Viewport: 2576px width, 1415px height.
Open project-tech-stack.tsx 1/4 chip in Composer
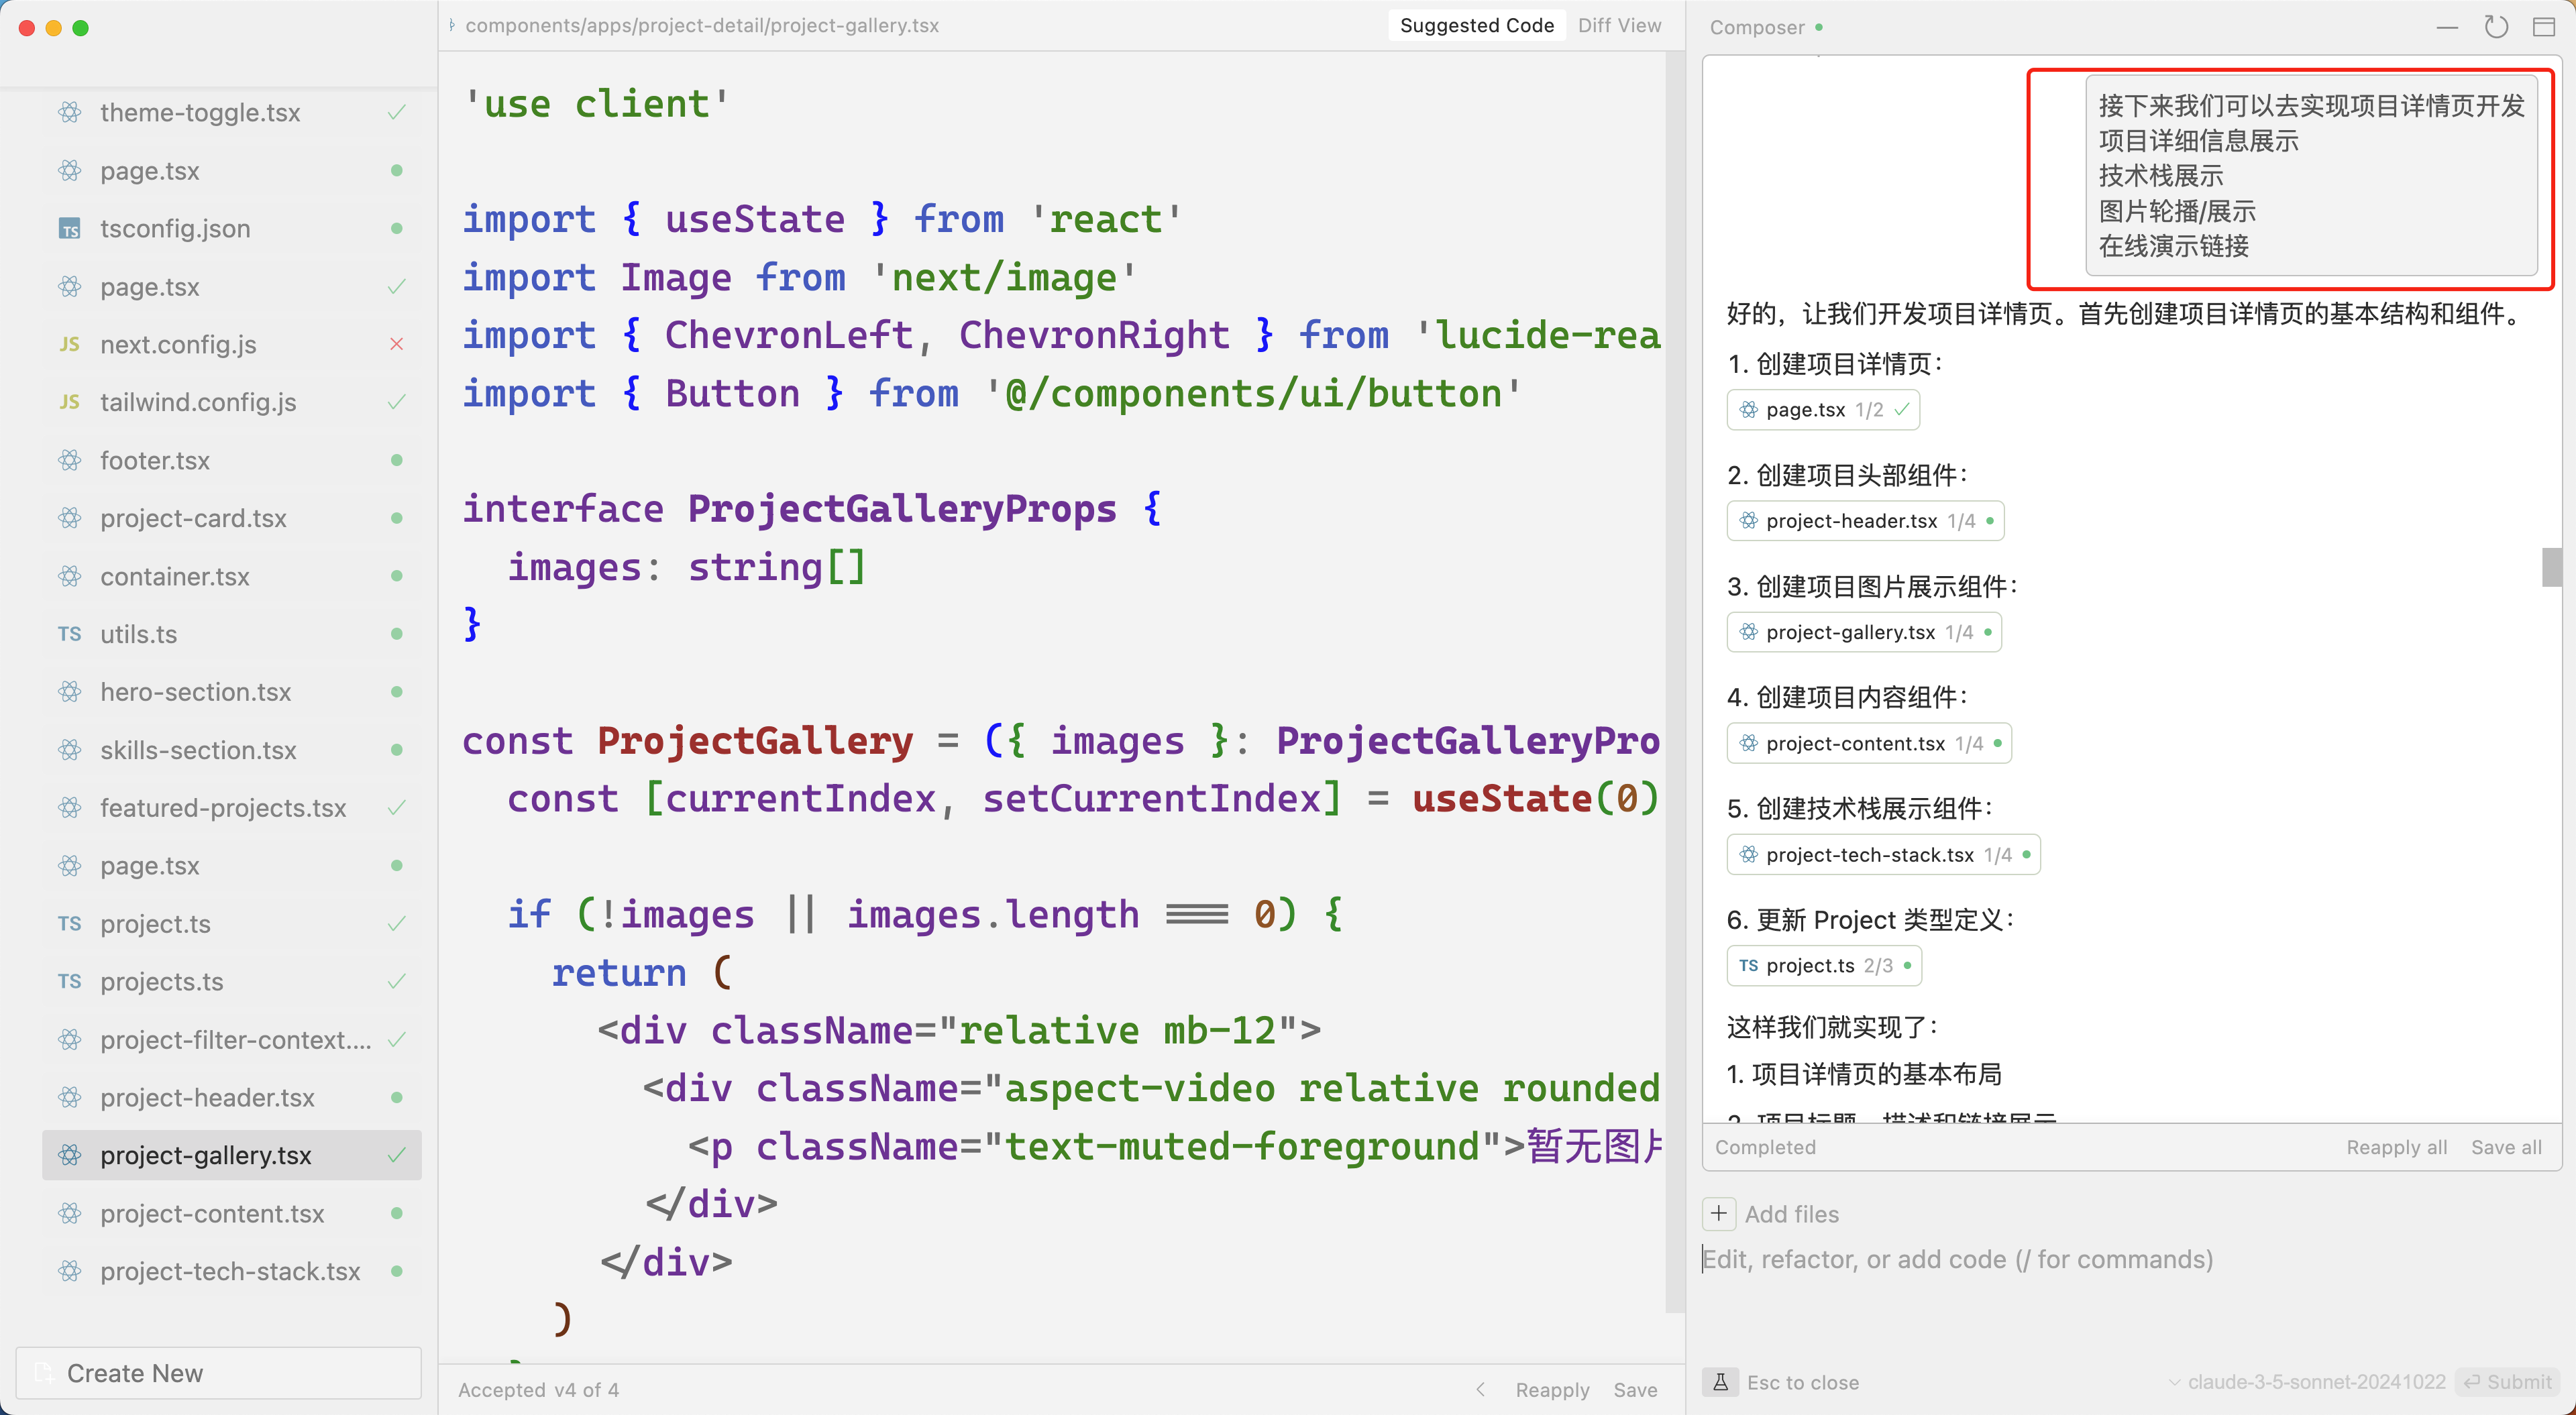1883,855
